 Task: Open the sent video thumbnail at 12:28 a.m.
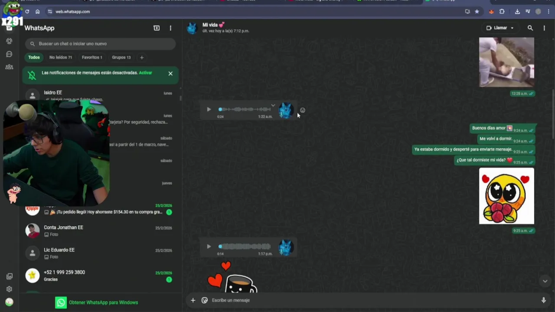pyautogui.click(x=506, y=62)
